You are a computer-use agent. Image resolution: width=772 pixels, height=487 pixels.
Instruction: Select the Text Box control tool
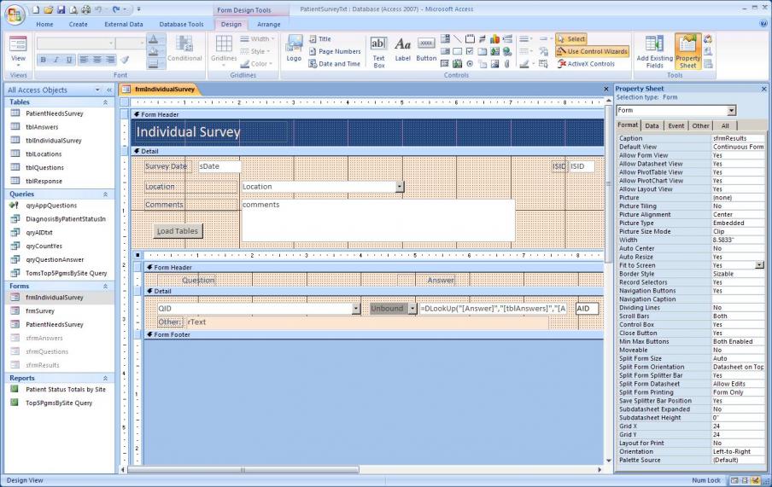378,52
